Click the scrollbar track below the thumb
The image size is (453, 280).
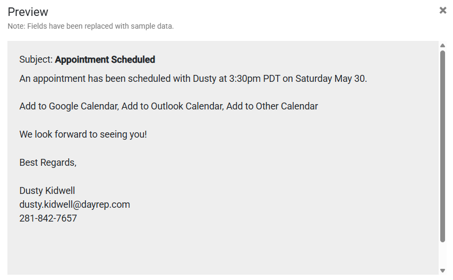tap(443, 255)
